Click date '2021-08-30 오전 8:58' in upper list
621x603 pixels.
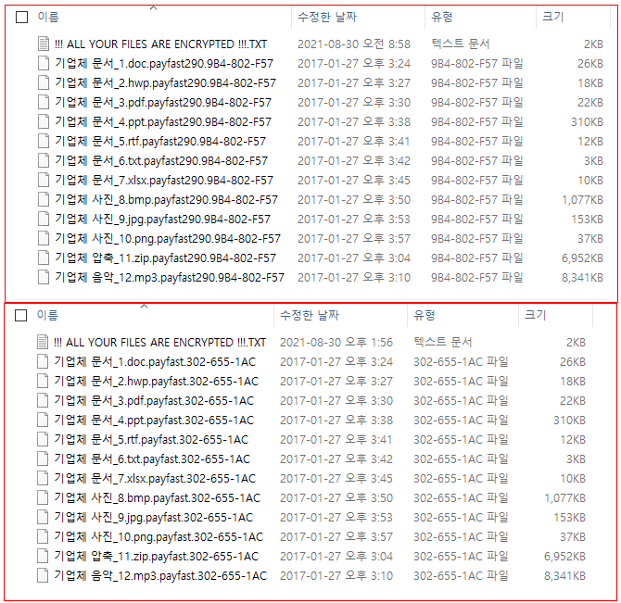point(354,44)
